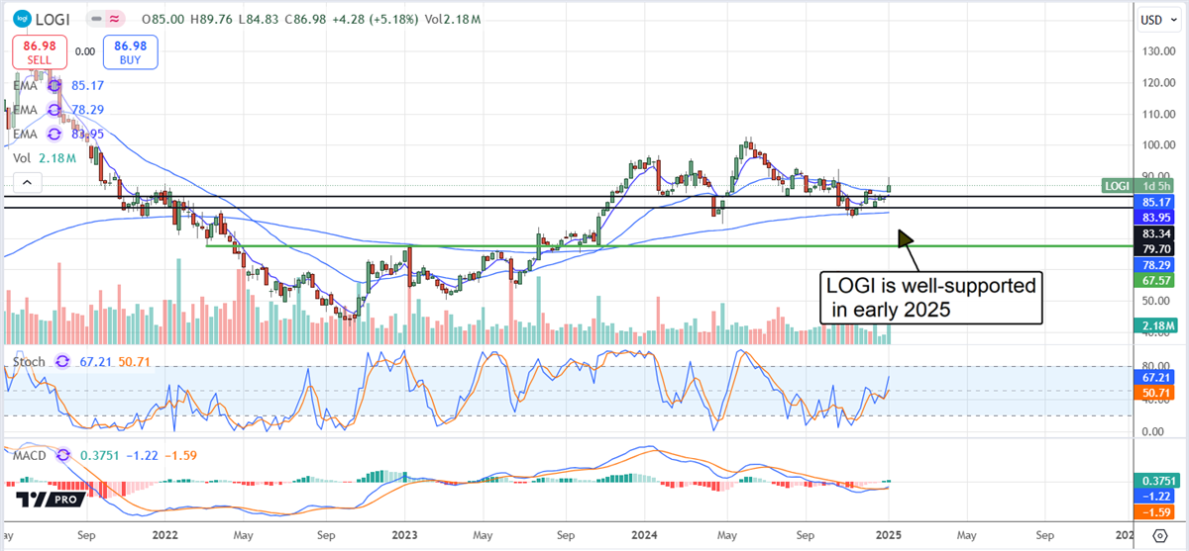Toggle the pink wavy-lines pill indicator beside LOGI

[x=113, y=19]
